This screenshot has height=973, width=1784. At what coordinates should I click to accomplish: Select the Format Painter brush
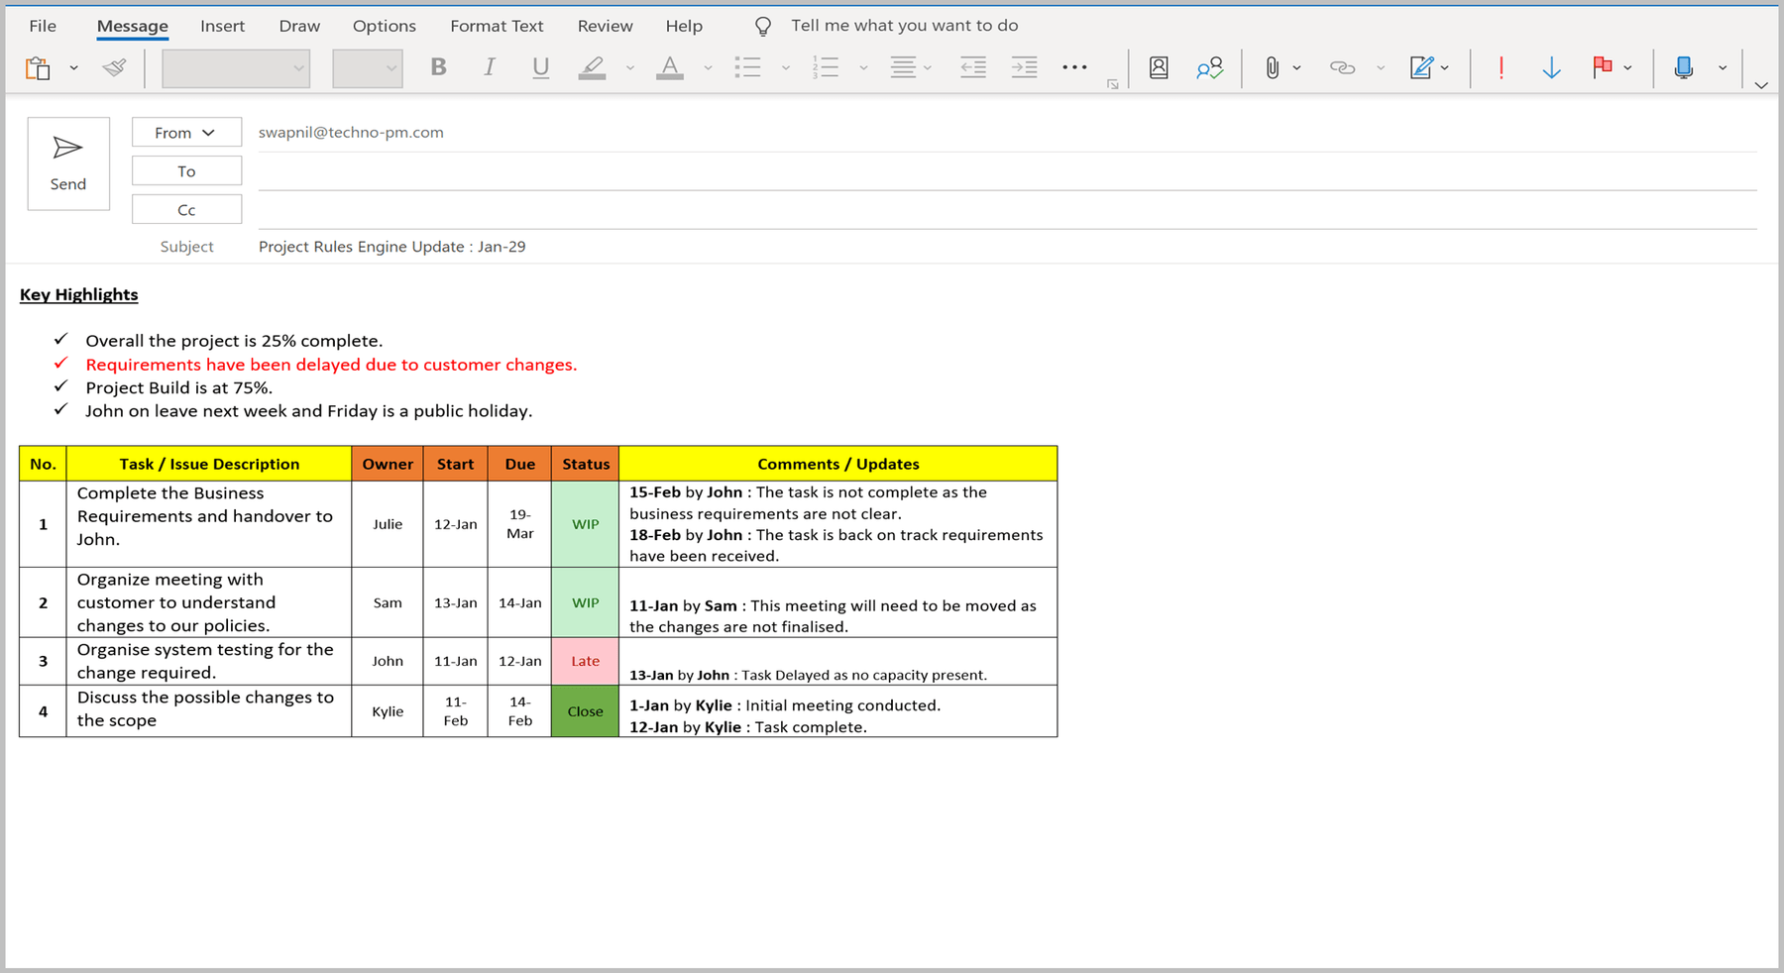tap(115, 67)
